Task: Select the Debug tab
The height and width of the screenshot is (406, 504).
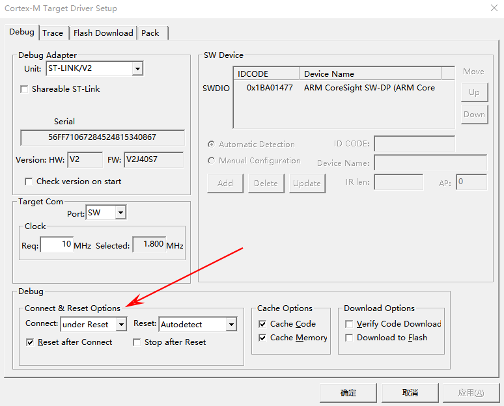Action: (x=21, y=32)
